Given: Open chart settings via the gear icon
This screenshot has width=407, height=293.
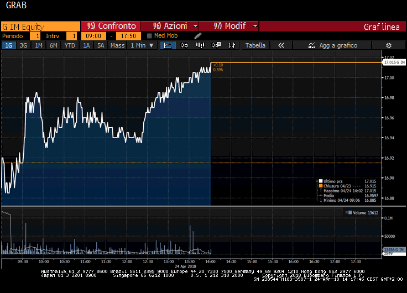Looking at the screenshot, I should pyautogui.click(x=389, y=45).
